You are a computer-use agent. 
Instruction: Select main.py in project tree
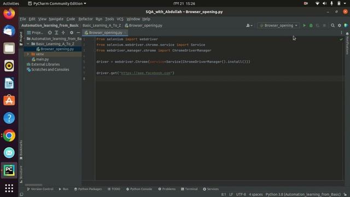point(40,59)
